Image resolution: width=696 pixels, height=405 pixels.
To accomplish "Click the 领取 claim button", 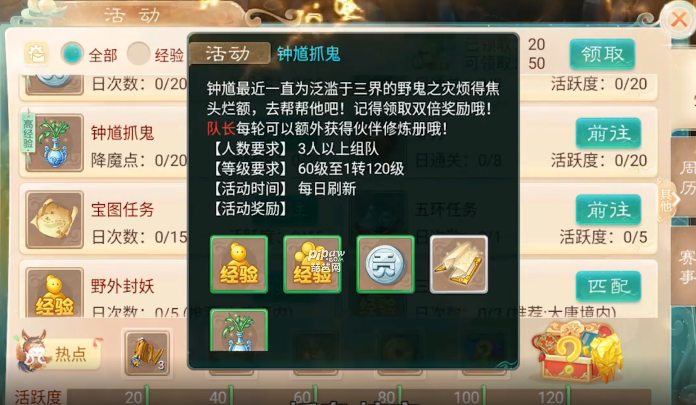I will pos(602,54).
